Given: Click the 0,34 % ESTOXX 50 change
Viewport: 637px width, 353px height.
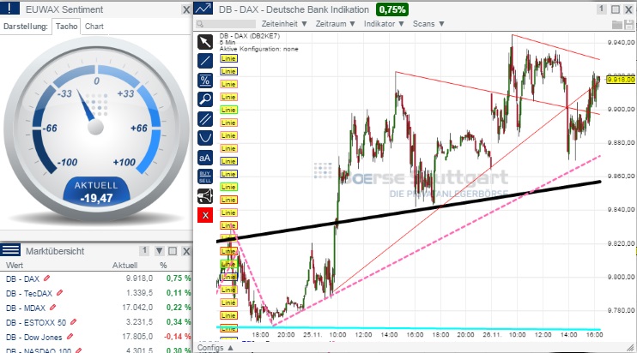Looking at the screenshot, I should (x=179, y=322).
